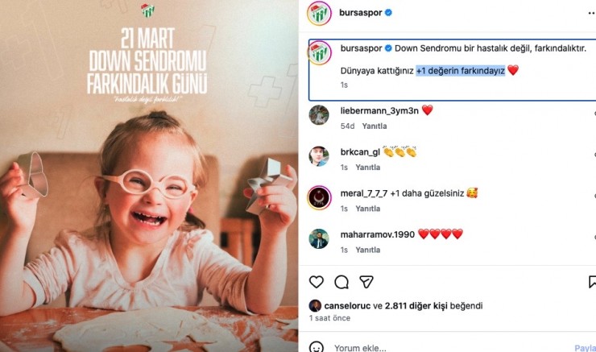Click the Down Sendromu awareness post image
Screen dimensions: 596x352
149,176
